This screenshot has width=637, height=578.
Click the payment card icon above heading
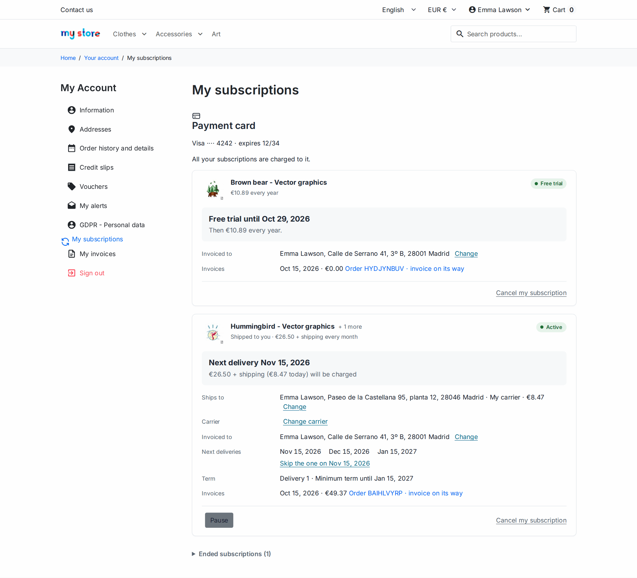196,116
